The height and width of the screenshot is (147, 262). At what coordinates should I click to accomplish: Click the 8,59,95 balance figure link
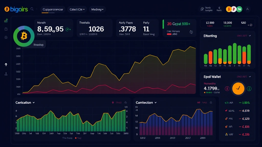tap(50, 29)
